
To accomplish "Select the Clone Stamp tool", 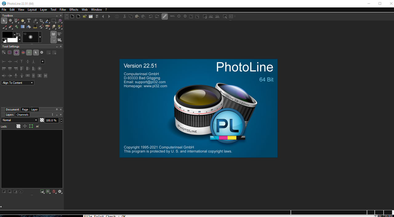I will tap(35, 27).
